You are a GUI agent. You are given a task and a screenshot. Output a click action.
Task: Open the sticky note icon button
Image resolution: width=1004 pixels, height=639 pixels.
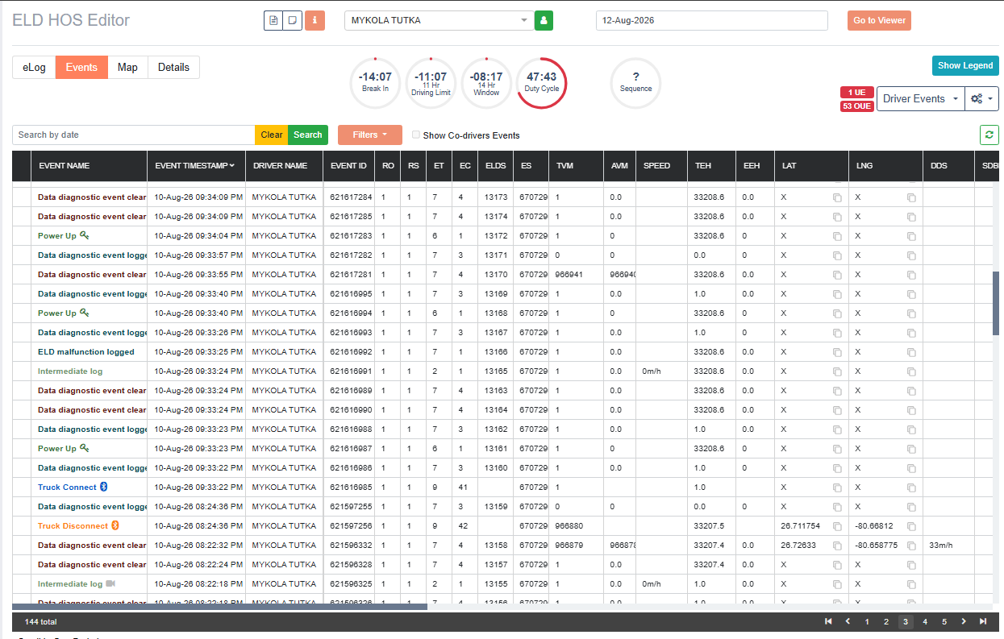(x=293, y=20)
